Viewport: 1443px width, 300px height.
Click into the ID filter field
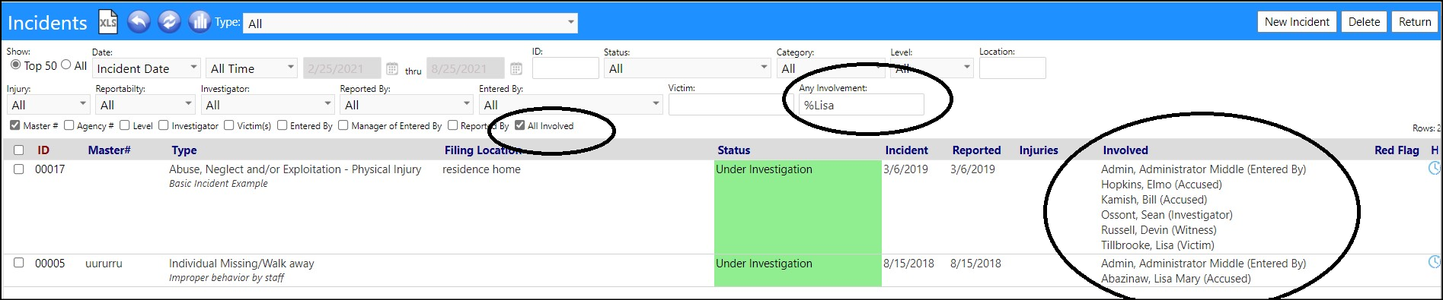(x=566, y=68)
